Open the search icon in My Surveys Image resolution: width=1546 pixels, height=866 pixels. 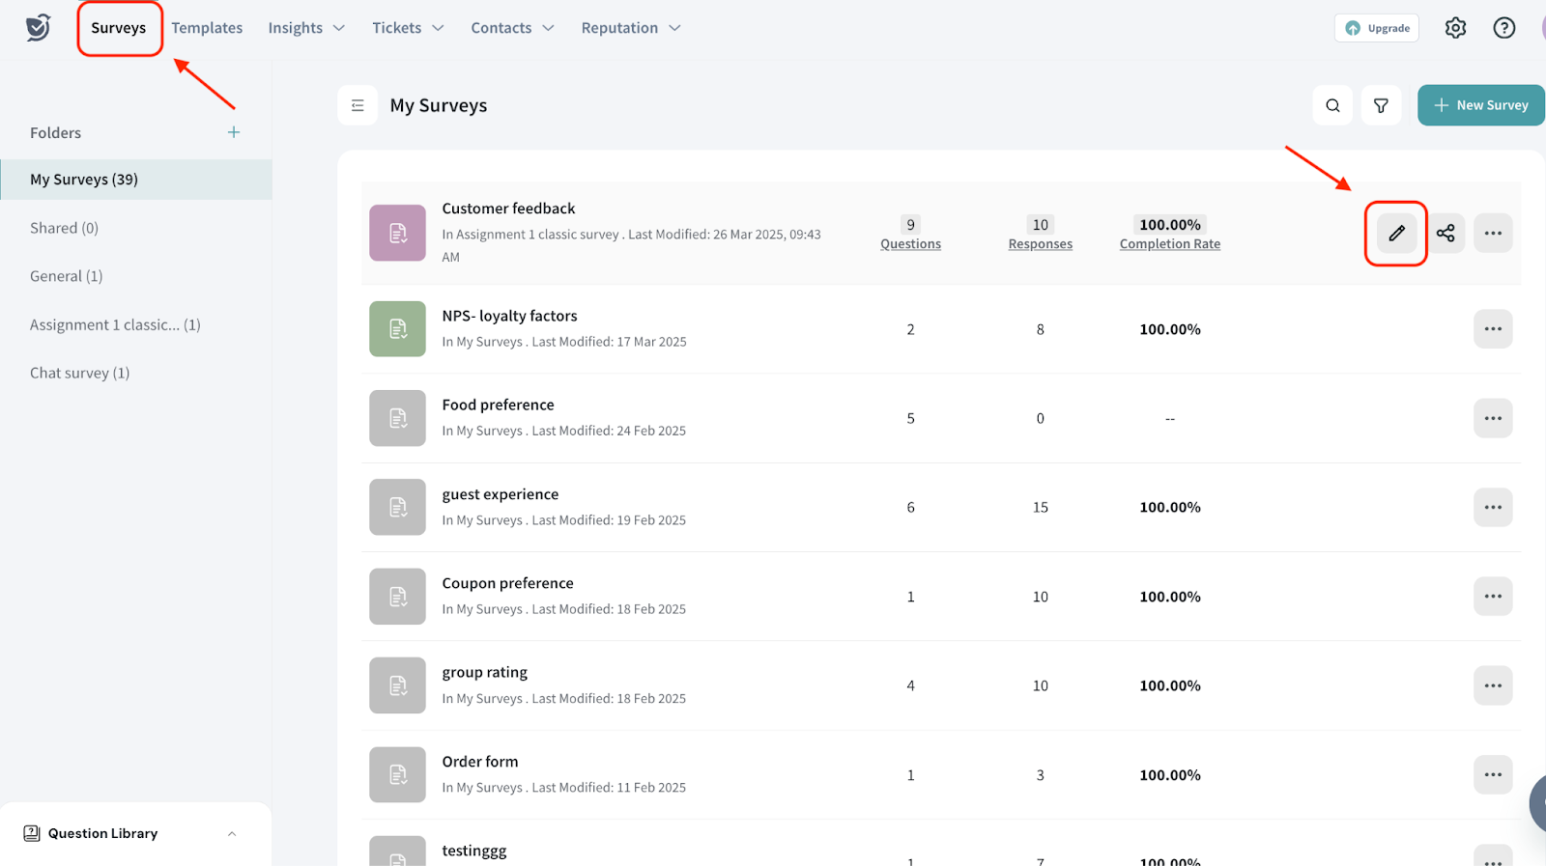(x=1332, y=105)
